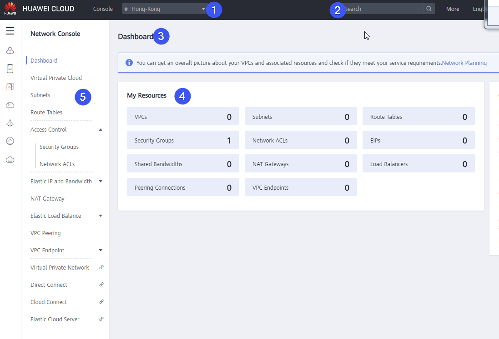Image resolution: width=499 pixels, height=339 pixels.
Task: Click the My Resources heading
Action: coord(147,96)
